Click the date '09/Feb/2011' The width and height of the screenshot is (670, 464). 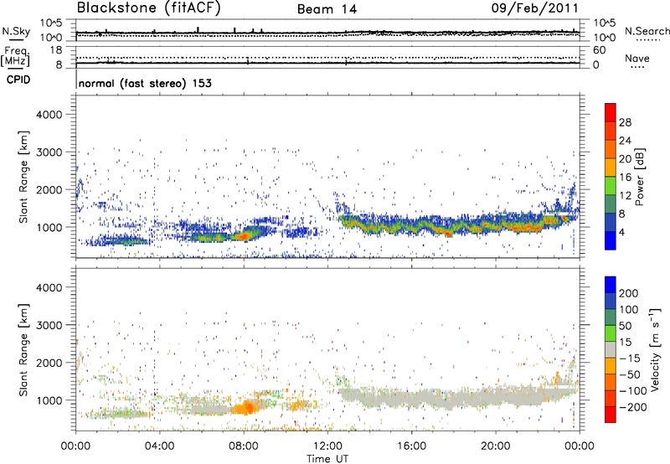point(534,8)
